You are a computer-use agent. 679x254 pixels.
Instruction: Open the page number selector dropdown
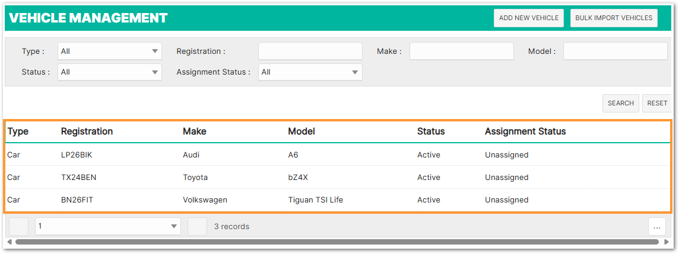pos(107,226)
